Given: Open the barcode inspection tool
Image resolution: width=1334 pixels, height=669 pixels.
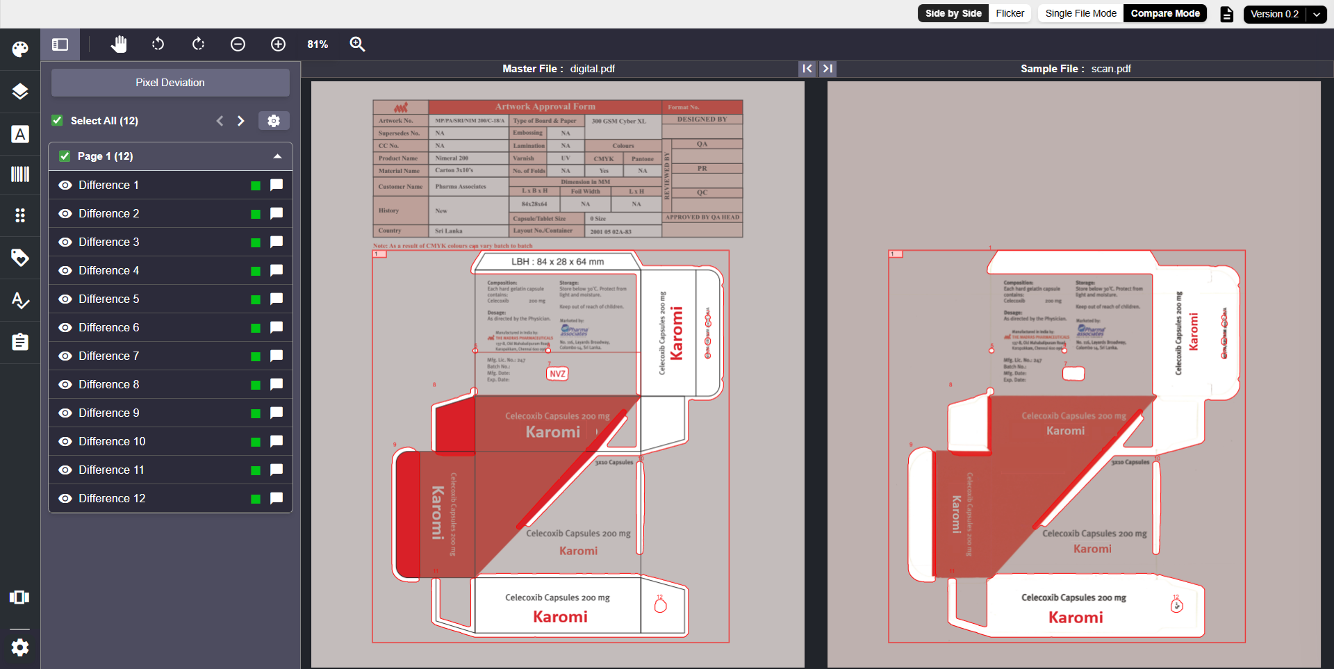Looking at the screenshot, I should pos(20,174).
